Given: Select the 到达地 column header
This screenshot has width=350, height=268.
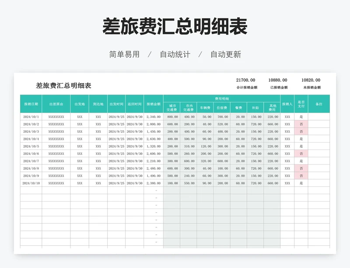Looking at the screenshot, I should [x=98, y=104].
